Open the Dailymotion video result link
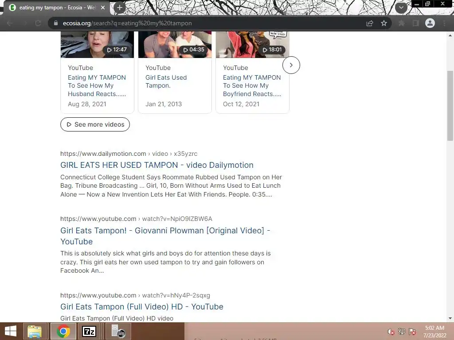 (157, 165)
